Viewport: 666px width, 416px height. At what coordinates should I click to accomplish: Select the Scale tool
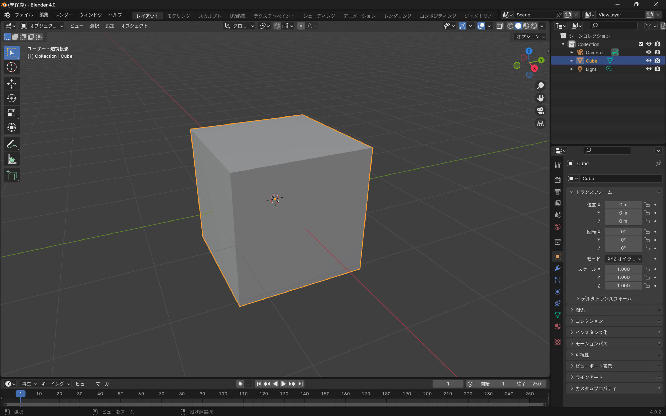pos(11,113)
